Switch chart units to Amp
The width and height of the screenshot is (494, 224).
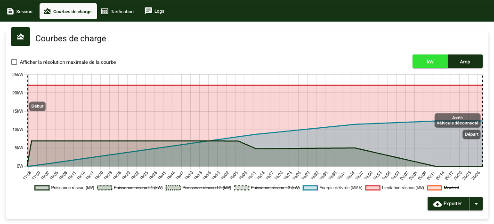(x=465, y=62)
